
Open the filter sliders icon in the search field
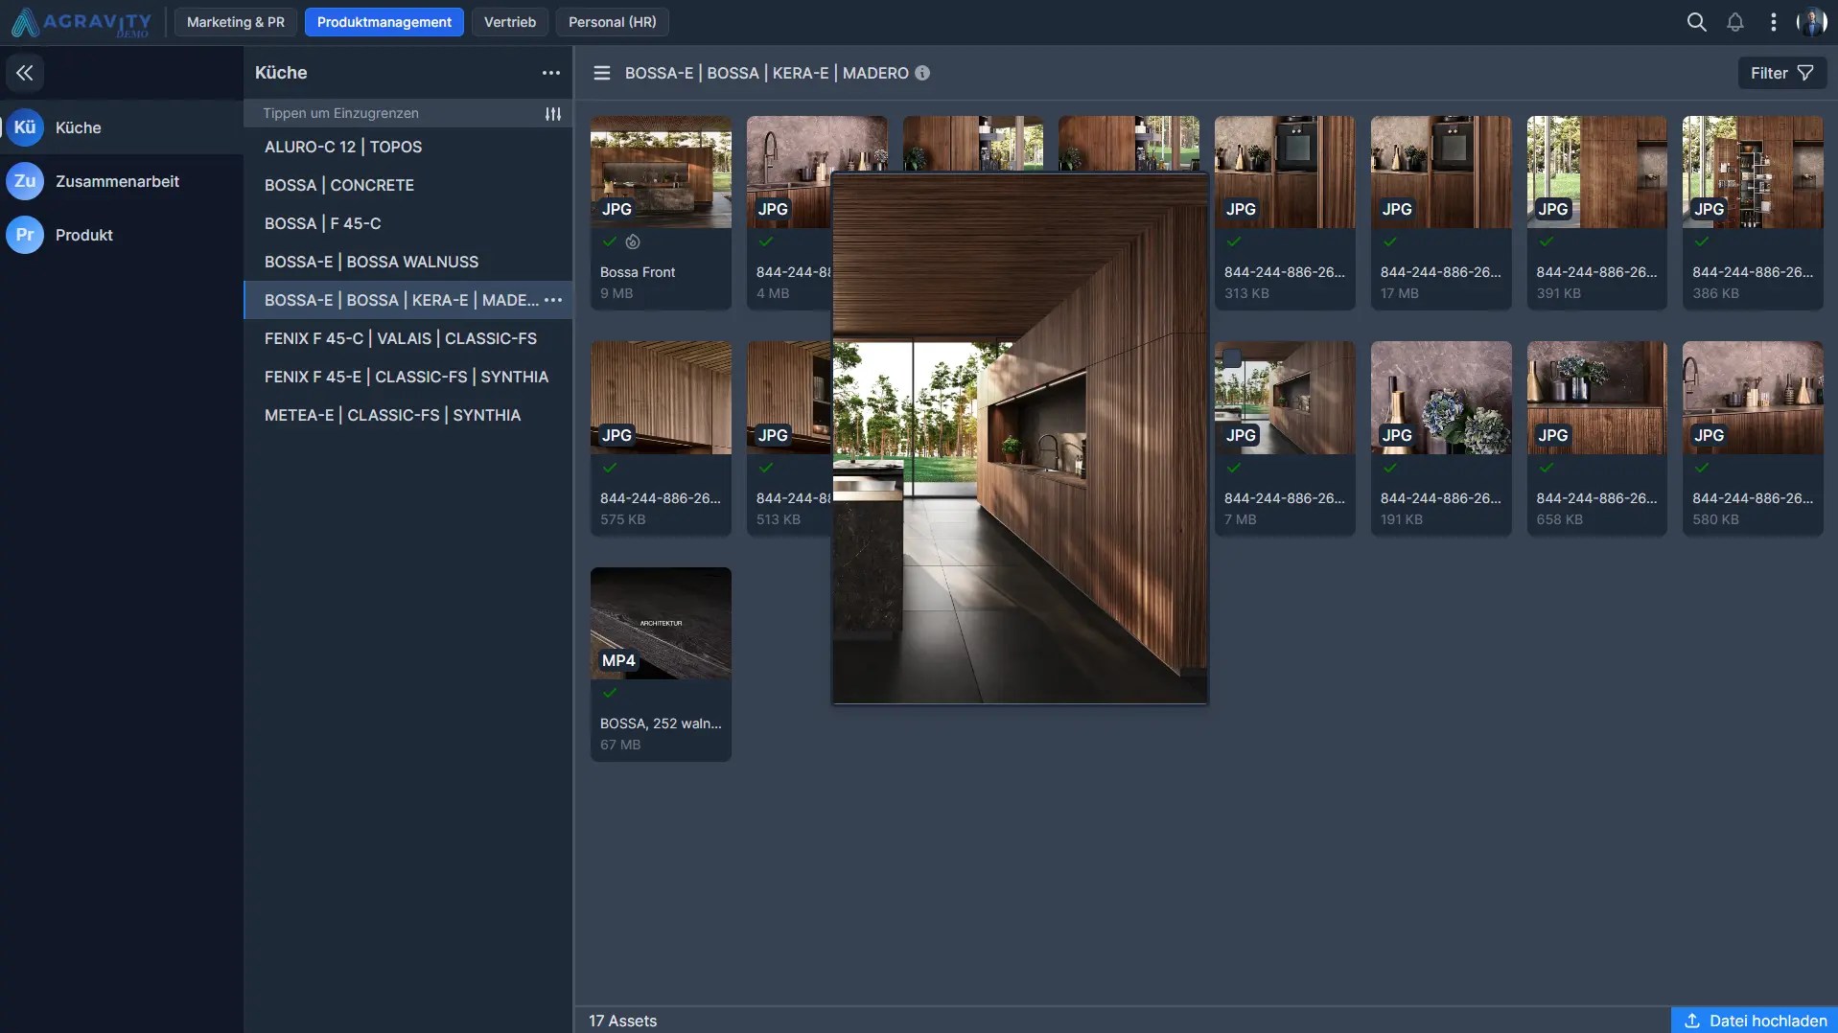click(553, 113)
